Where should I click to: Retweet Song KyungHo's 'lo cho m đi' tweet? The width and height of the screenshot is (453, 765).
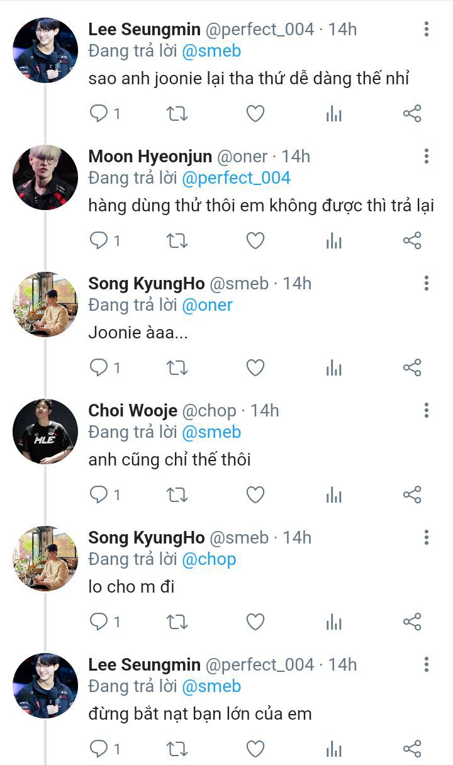click(177, 622)
